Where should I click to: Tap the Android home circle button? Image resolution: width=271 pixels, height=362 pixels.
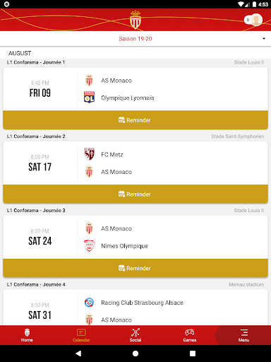(135, 354)
